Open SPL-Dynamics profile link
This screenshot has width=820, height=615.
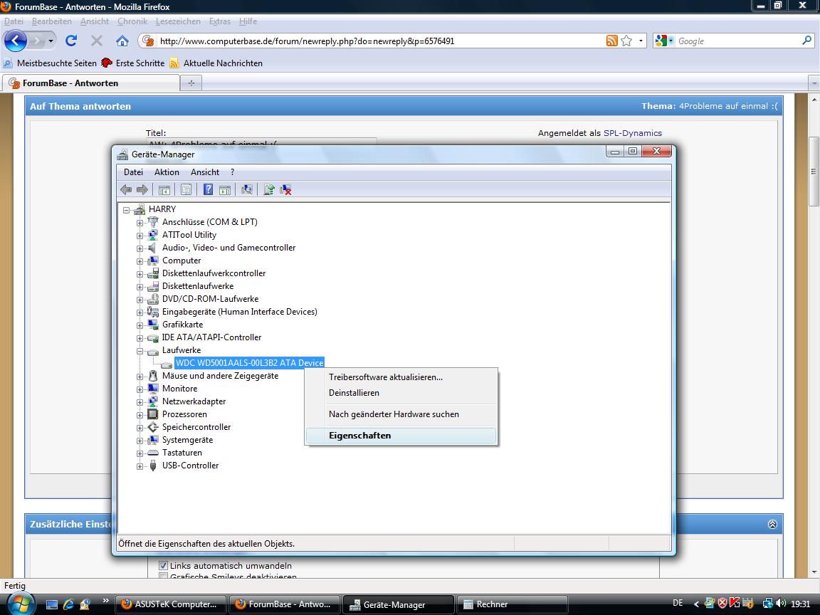click(x=632, y=133)
